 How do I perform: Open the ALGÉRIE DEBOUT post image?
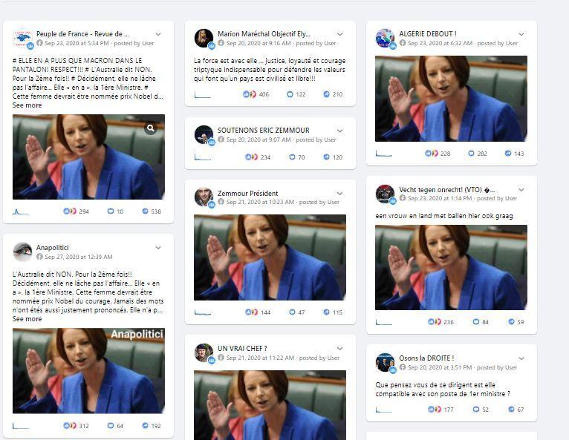(x=451, y=99)
